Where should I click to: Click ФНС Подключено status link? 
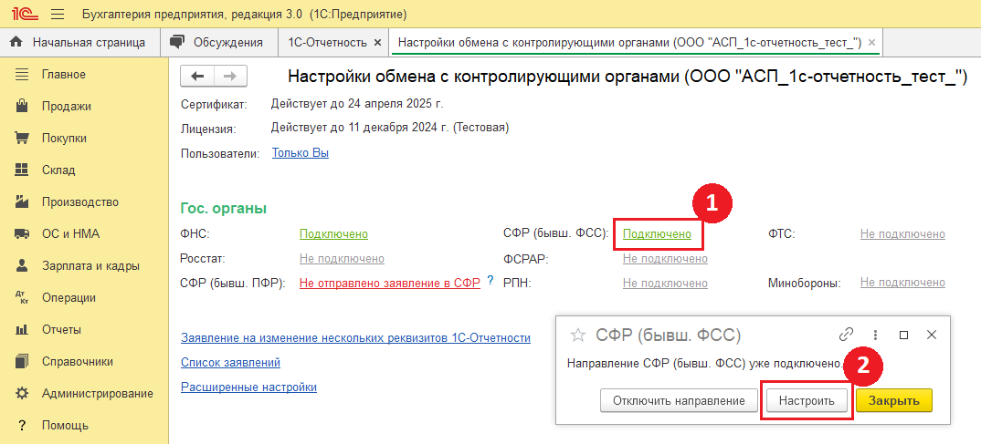pyautogui.click(x=333, y=234)
